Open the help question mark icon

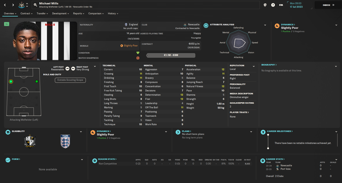273,5
